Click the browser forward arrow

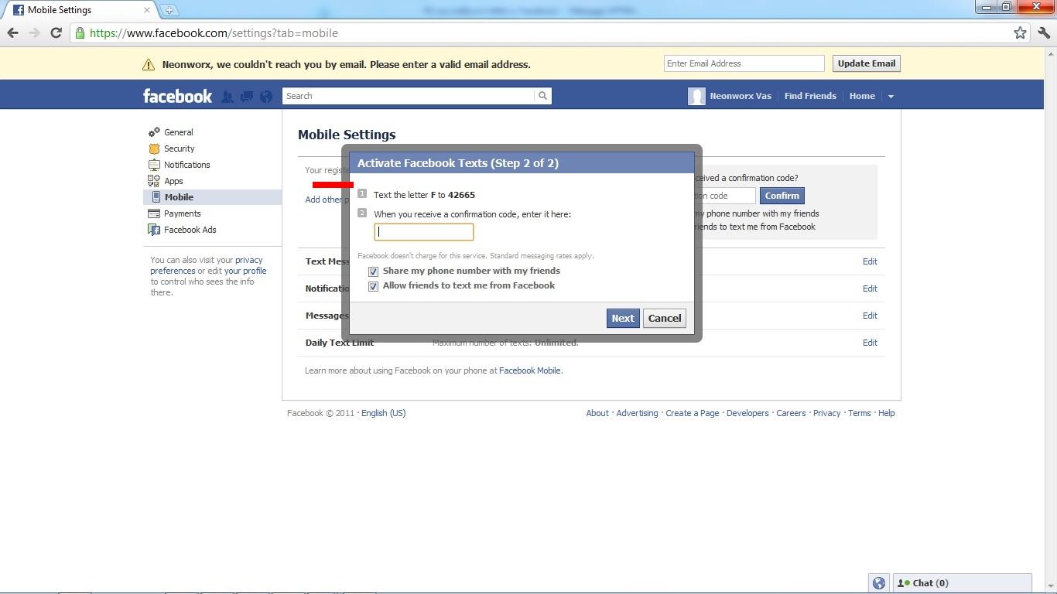point(34,32)
